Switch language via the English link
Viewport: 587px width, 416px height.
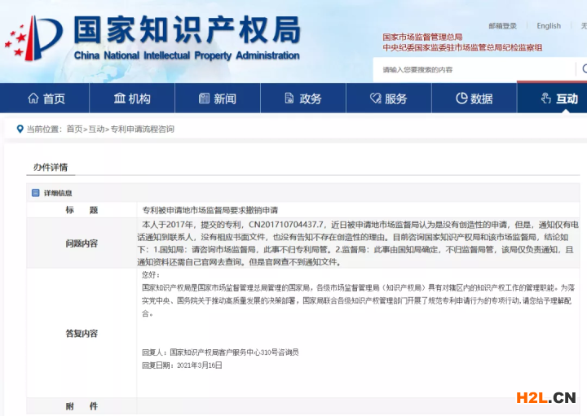[548, 26]
